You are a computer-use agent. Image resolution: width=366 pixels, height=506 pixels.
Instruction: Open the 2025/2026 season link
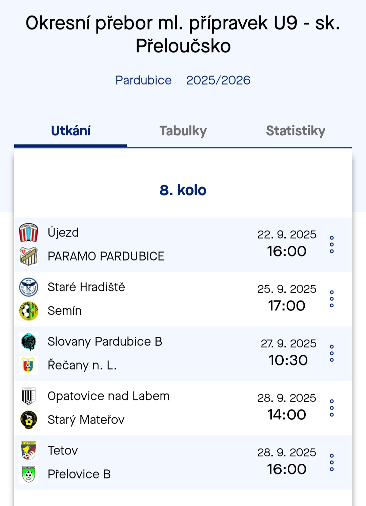218,80
